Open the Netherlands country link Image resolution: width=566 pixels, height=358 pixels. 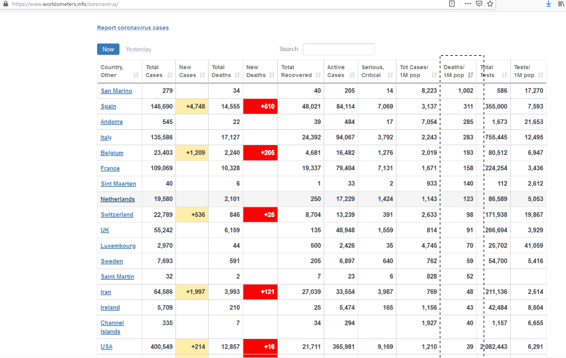click(117, 199)
